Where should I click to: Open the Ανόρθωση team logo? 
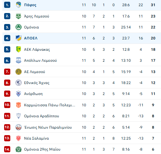tap(19, 94)
